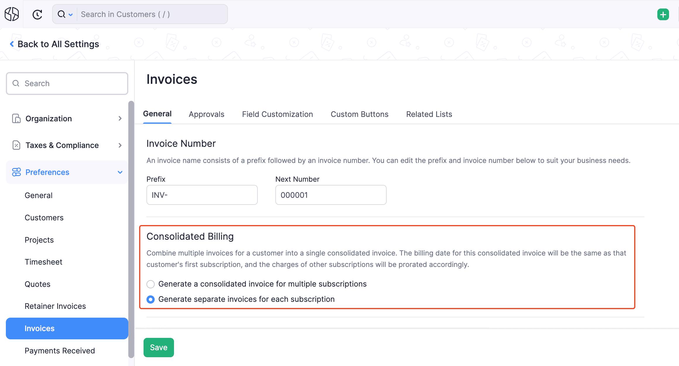
Task: Expand the Organization section chevron
Action: click(x=120, y=118)
